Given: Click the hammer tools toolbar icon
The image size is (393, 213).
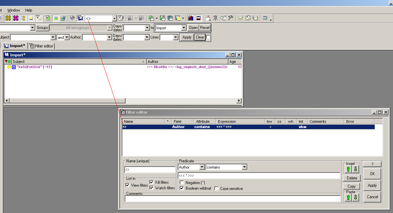Looking at the screenshot, I should coord(231,18).
